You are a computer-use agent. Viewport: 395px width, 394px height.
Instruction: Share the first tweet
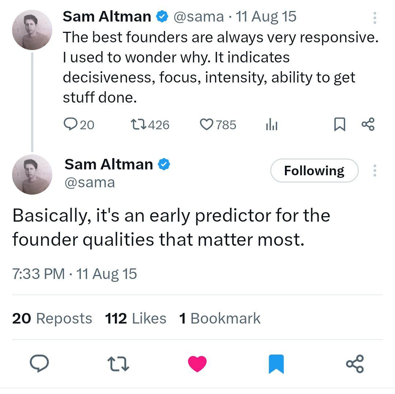click(x=368, y=125)
